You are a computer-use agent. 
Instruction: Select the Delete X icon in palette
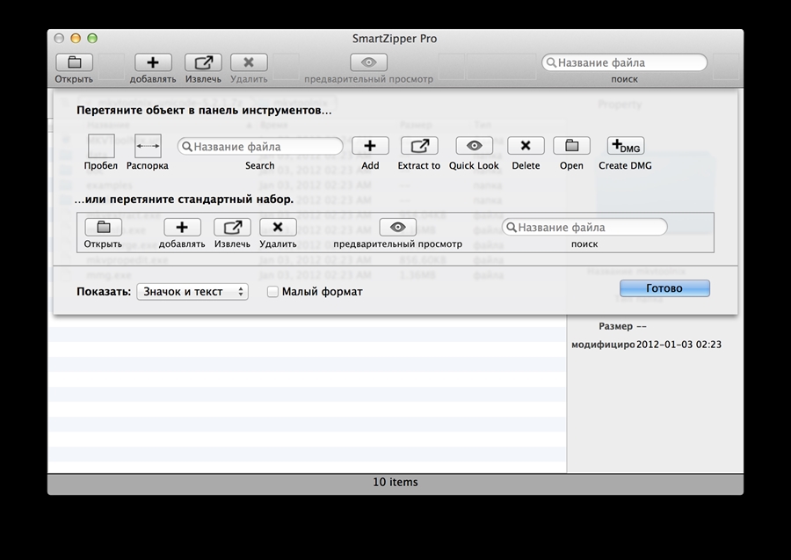point(526,146)
